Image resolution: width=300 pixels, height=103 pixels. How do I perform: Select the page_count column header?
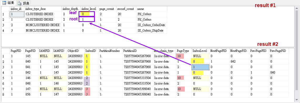click(x=107, y=9)
